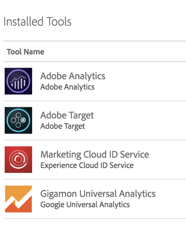Click the Adobe Analytics tool icon
This screenshot has height=232, width=186.
18,81
